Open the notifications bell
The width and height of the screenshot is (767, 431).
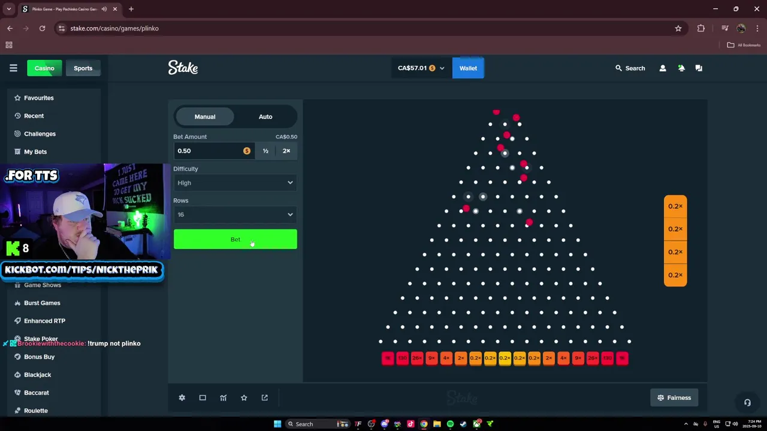[681, 68]
